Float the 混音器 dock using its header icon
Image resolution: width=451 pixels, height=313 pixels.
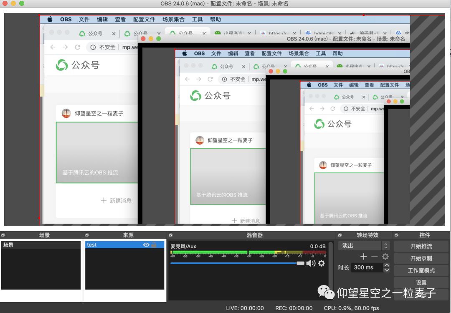coord(170,235)
